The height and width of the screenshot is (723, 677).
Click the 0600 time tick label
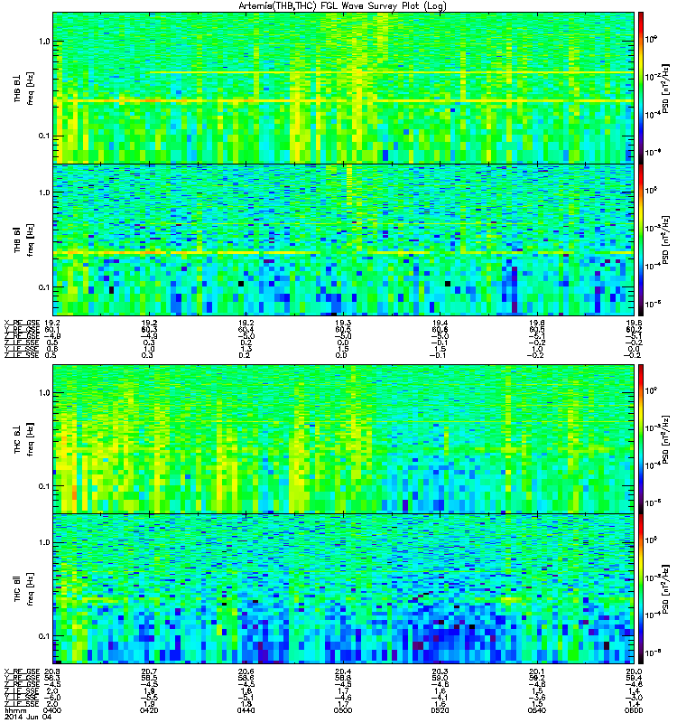tap(634, 710)
